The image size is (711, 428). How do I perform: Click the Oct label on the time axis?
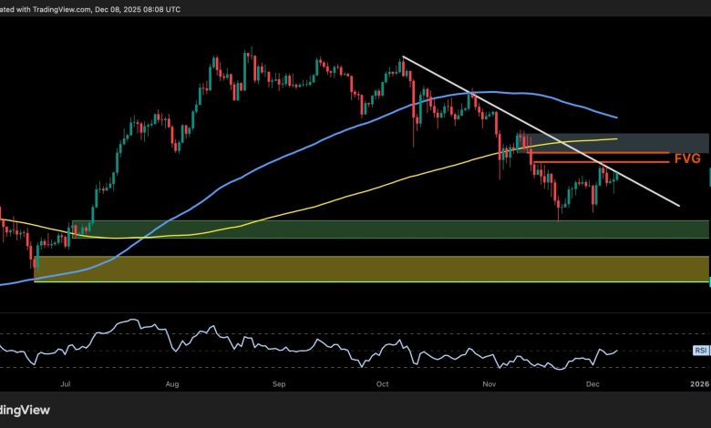point(382,385)
